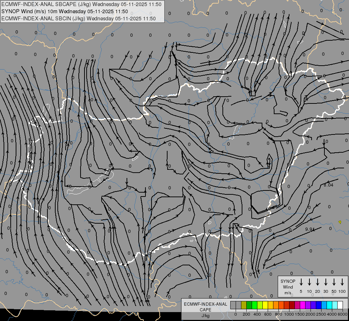Click the 4000 tick label under CAPE scale

332,314
